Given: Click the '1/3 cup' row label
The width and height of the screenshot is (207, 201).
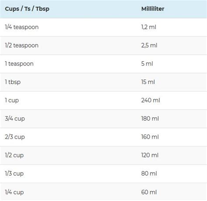Looking at the screenshot, I should (14, 173).
